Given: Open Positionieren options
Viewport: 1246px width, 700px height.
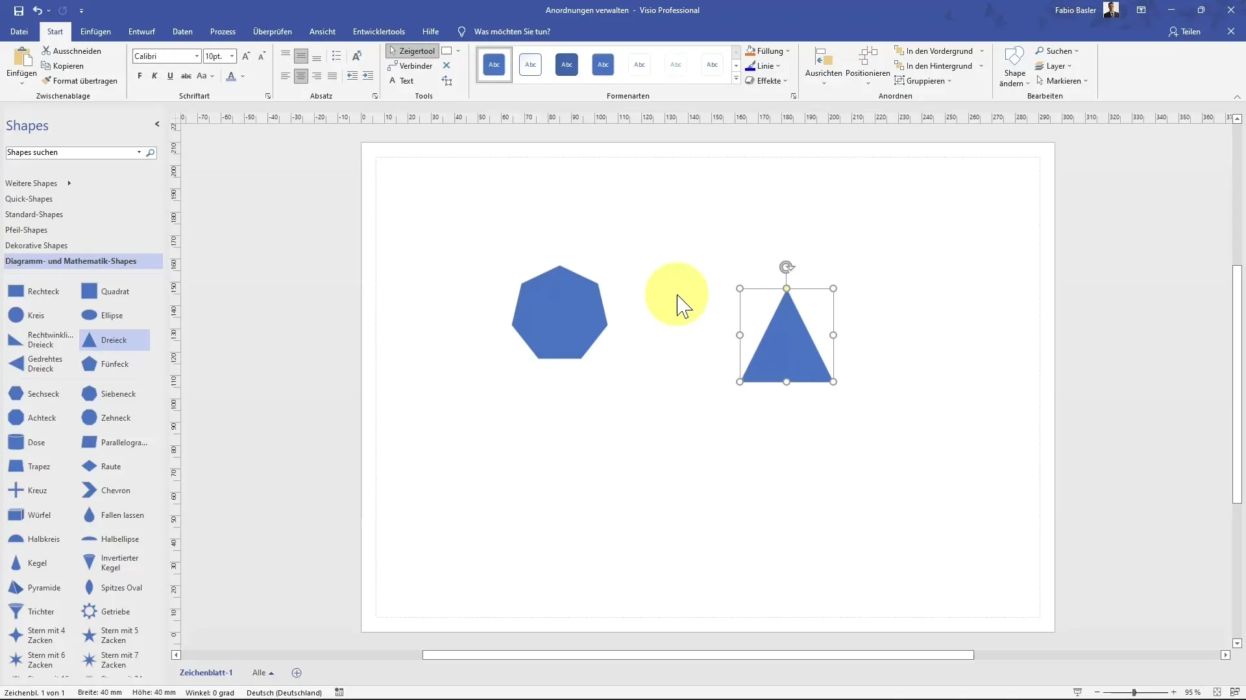Looking at the screenshot, I should (868, 65).
